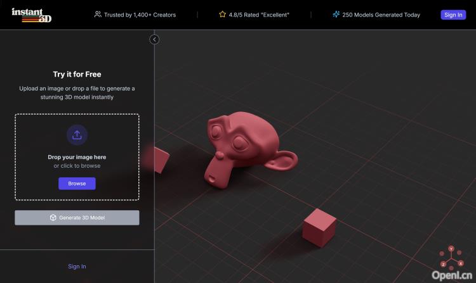Click 'Trusted by 1,400+ Creators' text
The height and width of the screenshot is (283, 476).
(140, 15)
